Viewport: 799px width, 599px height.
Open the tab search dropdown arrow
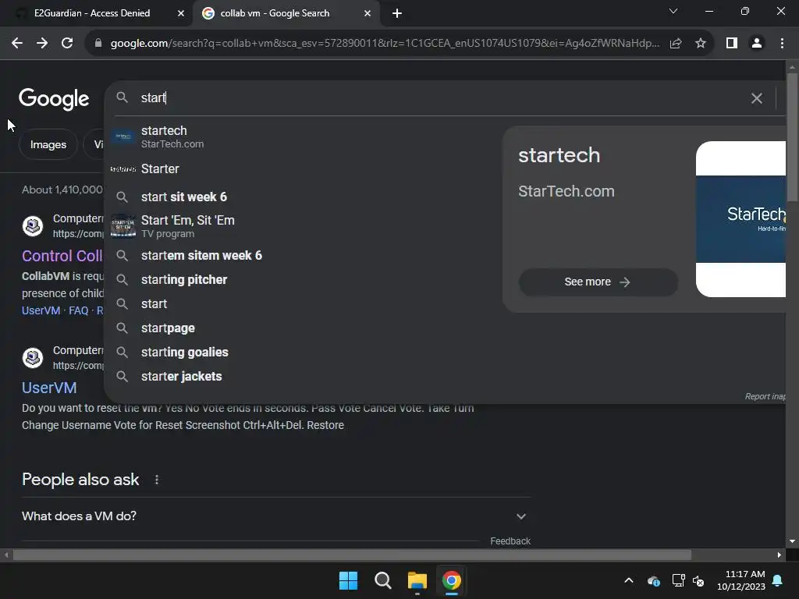pos(673,11)
